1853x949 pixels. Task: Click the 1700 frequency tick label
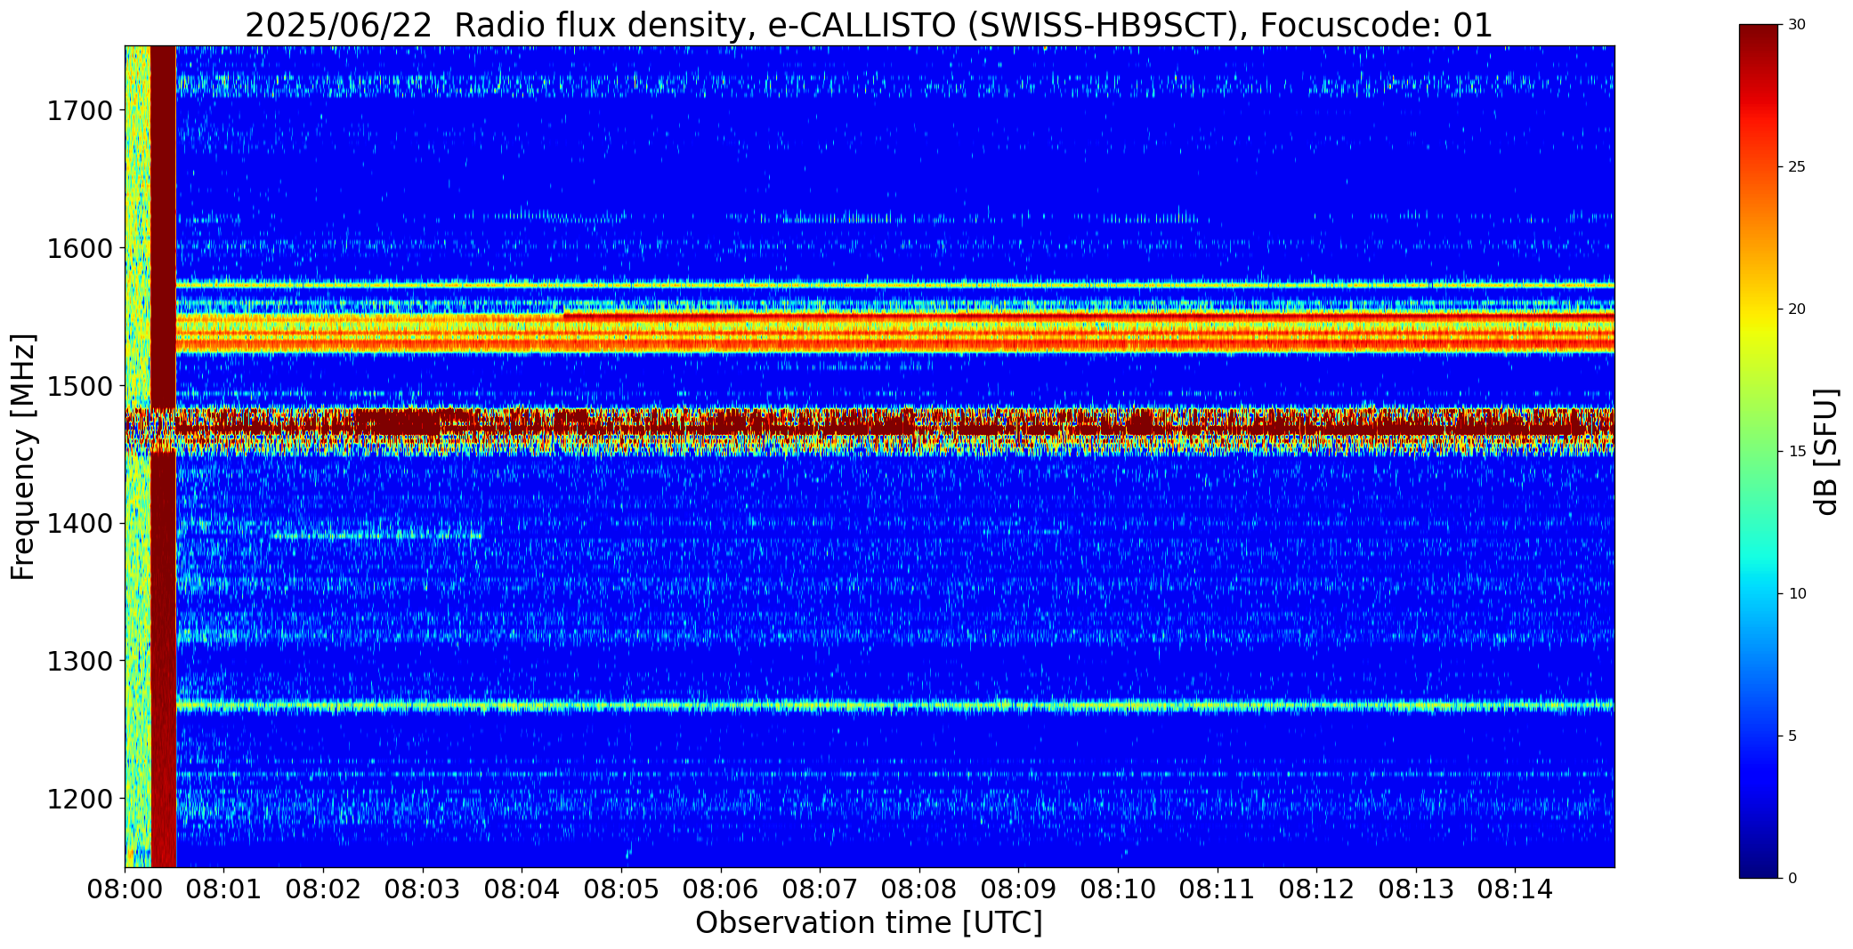(80, 111)
